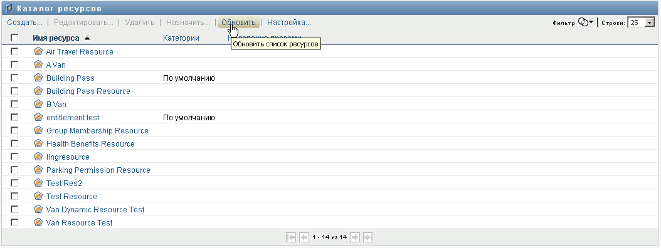The image size is (661, 248).
Task: Open the Parking Permission Resource link
Action: (x=98, y=170)
